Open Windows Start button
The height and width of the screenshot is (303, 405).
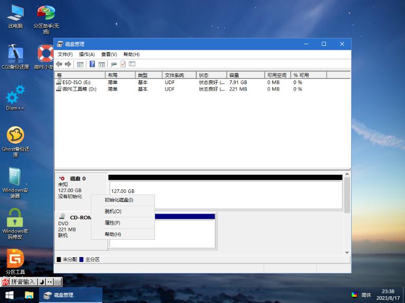point(9,295)
